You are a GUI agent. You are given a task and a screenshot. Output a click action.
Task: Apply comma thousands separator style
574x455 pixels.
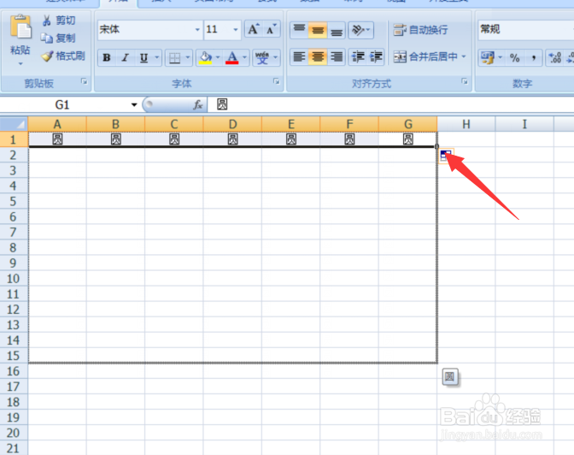click(x=534, y=57)
